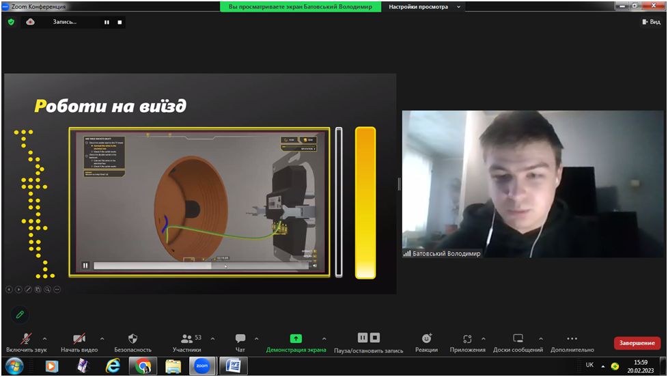The height and width of the screenshot is (377, 668).
Task: Open Internet Explorer from taskbar
Action: pos(113,366)
